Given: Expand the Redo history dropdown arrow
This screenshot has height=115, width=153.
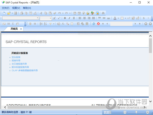Looking at the screenshot, I should [70, 13].
